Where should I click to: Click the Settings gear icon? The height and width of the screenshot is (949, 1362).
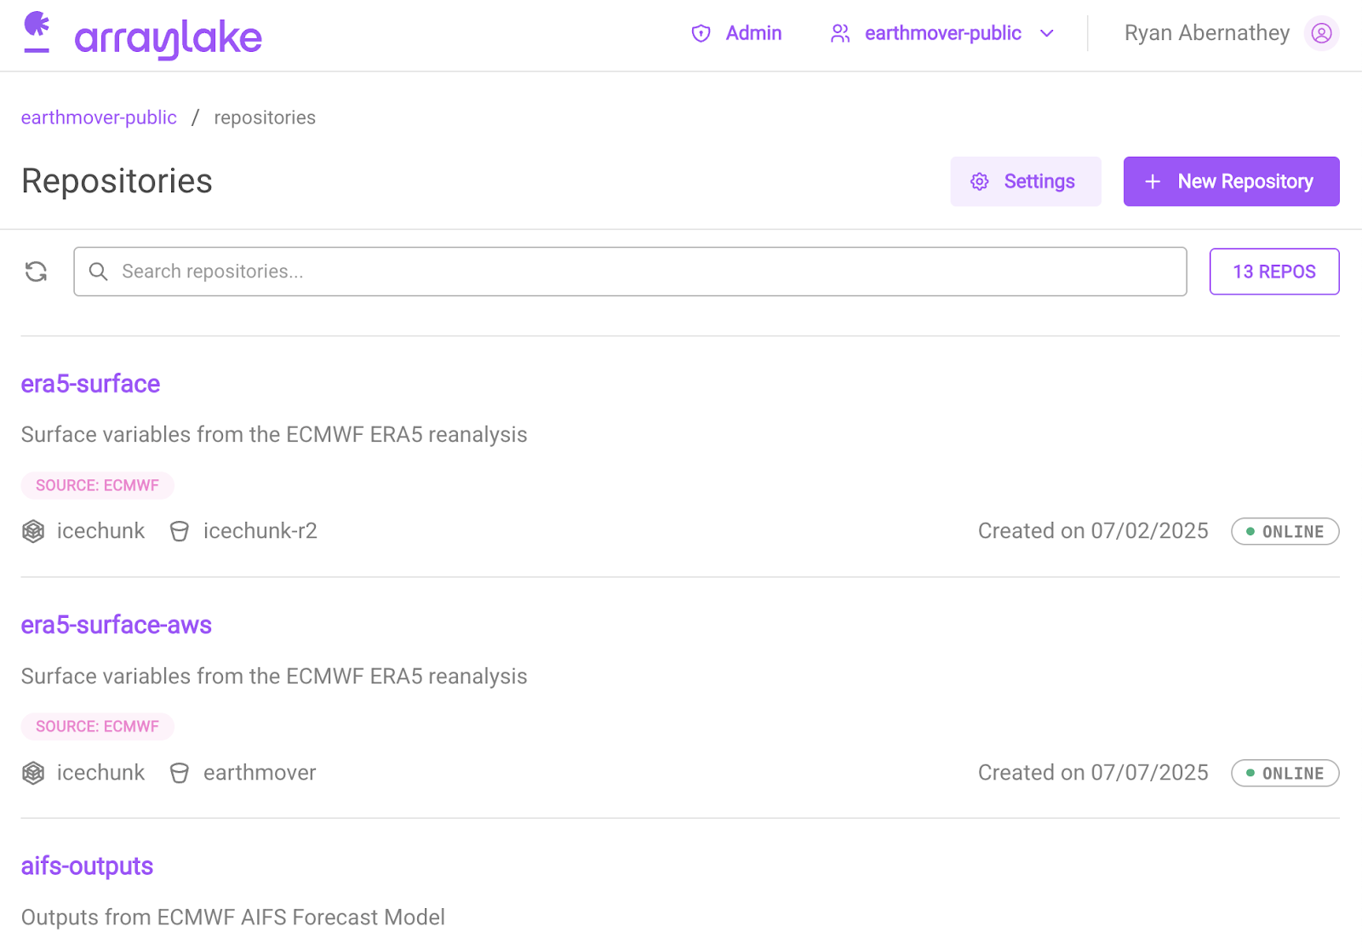click(x=980, y=181)
